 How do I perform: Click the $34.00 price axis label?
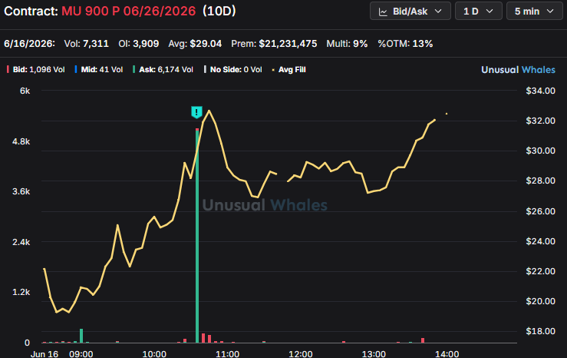(x=540, y=91)
